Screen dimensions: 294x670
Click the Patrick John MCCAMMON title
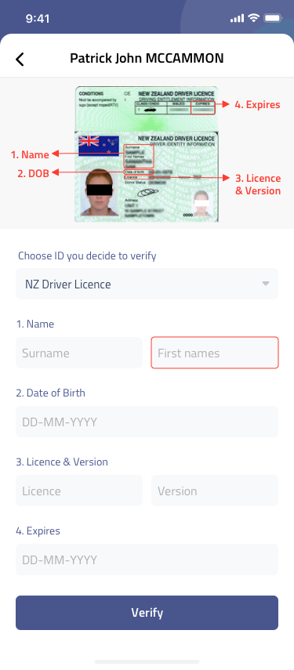point(147,58)
